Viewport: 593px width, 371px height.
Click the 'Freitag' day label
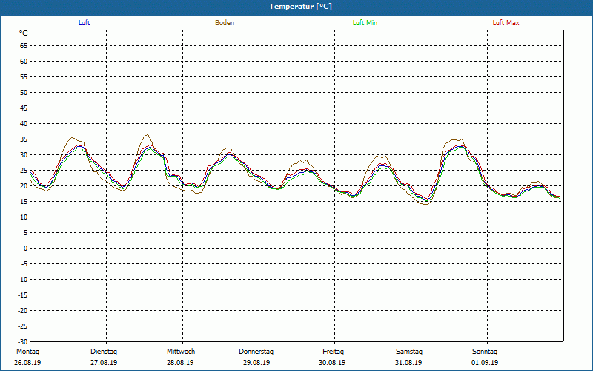pyautogui.click(x=333, y=352)
